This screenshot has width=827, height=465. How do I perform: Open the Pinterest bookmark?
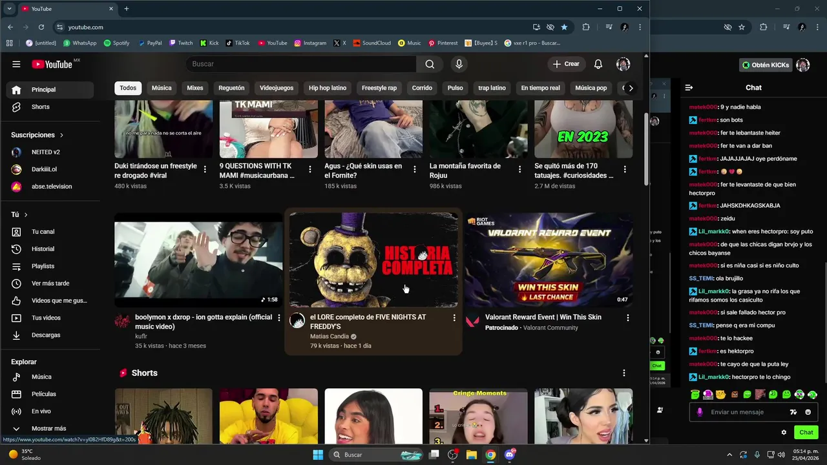(443, 43)
